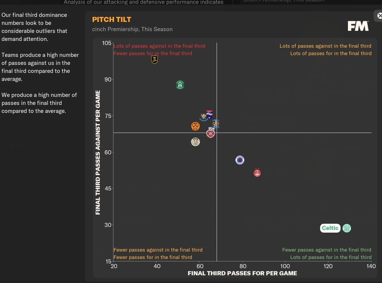Click the 'Our final third dominance' paragraph
Screen dimensions: 382x283
click(34, 27)
